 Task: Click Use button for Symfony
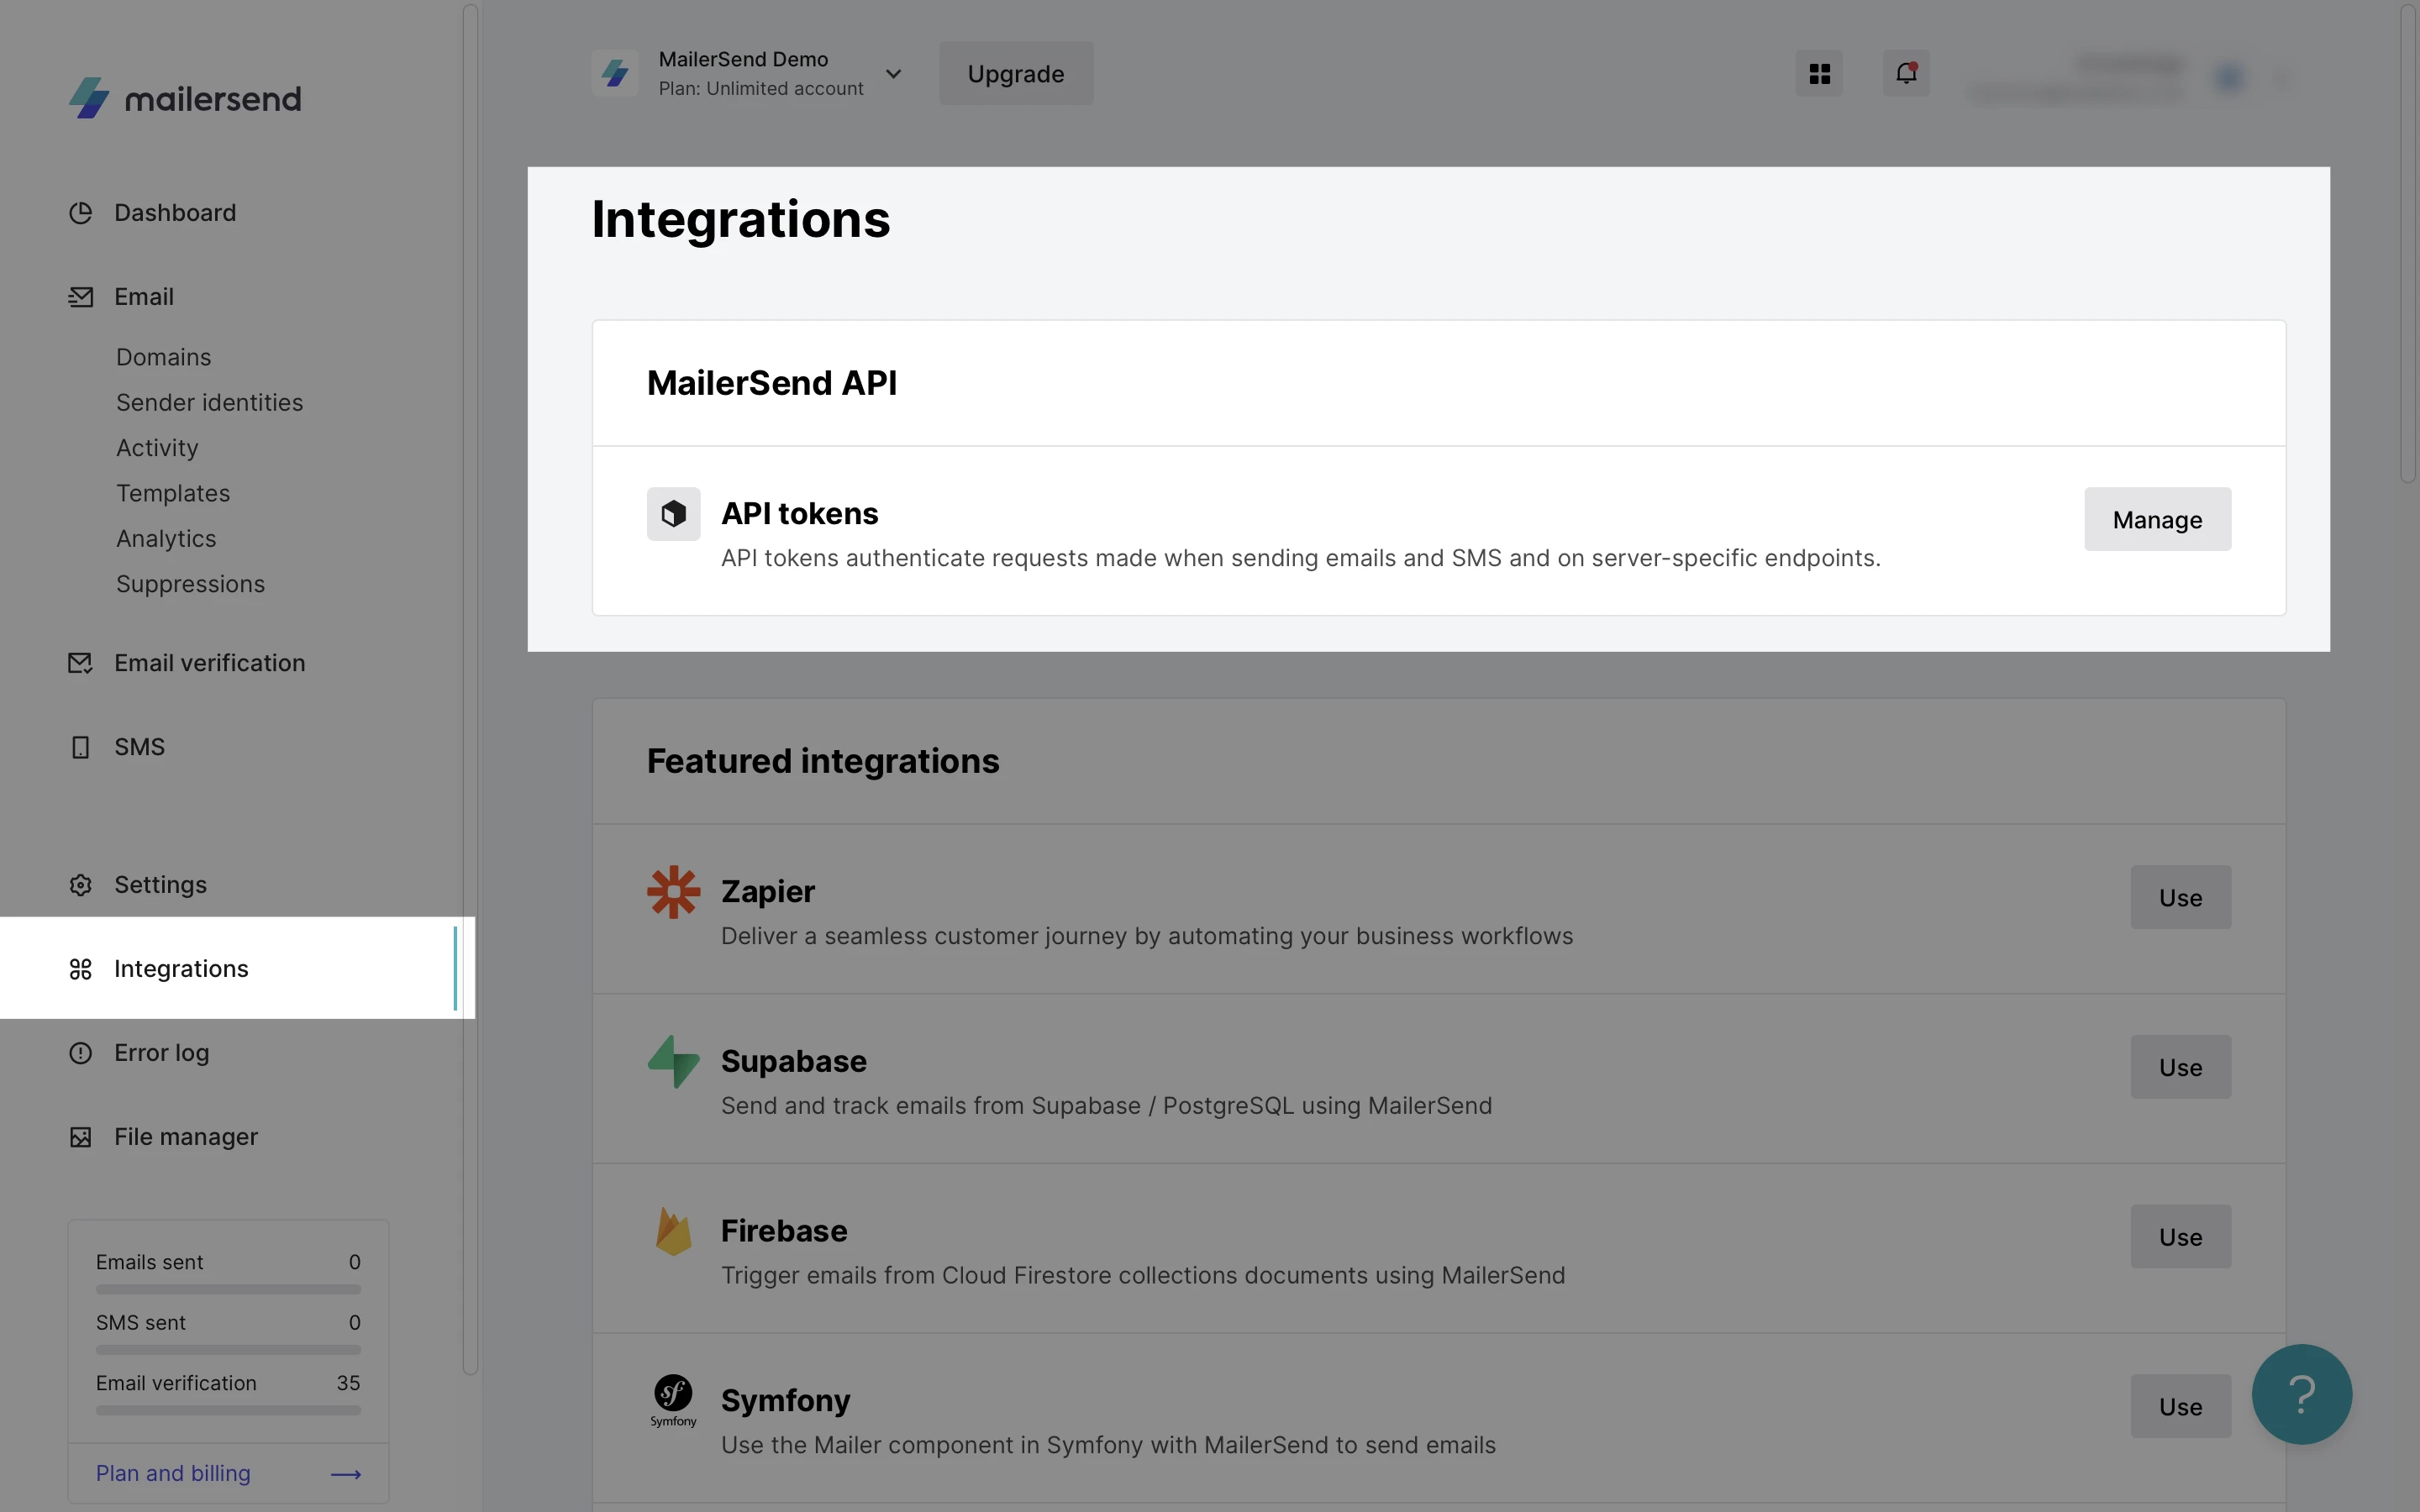click(2181, 1406)
